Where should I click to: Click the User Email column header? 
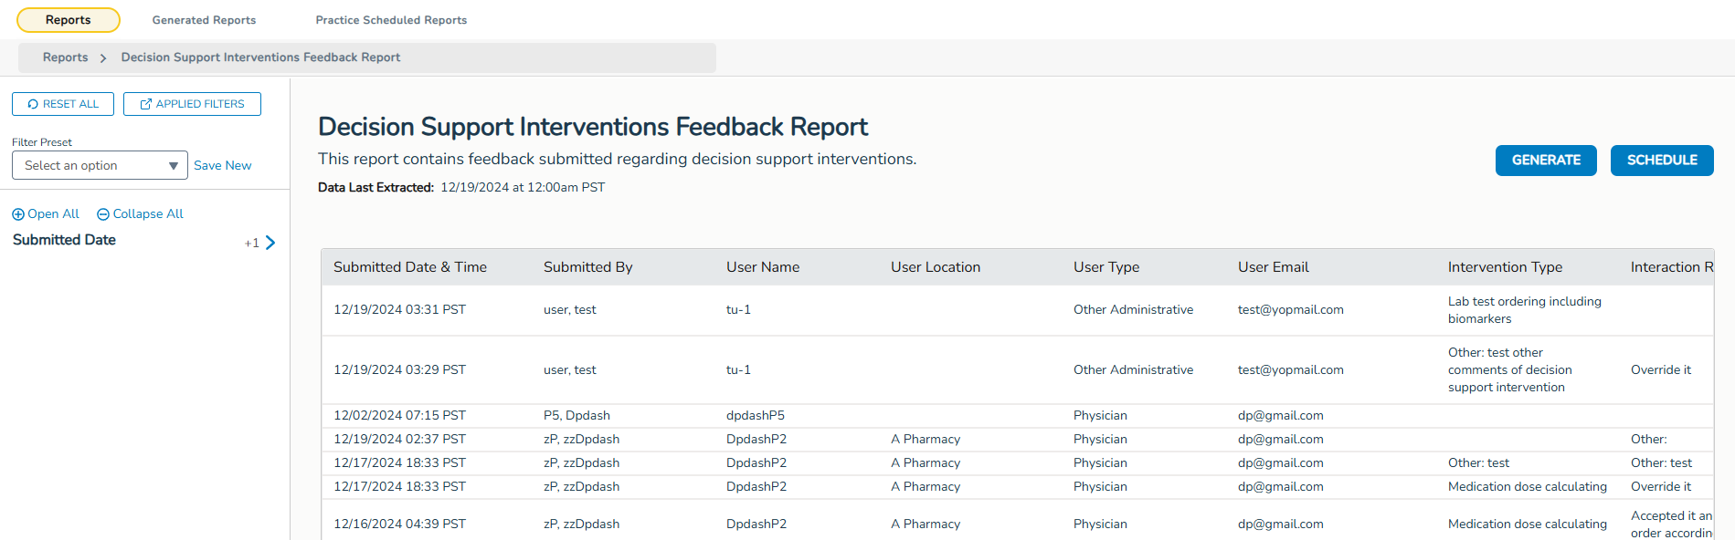[1273, 267]
